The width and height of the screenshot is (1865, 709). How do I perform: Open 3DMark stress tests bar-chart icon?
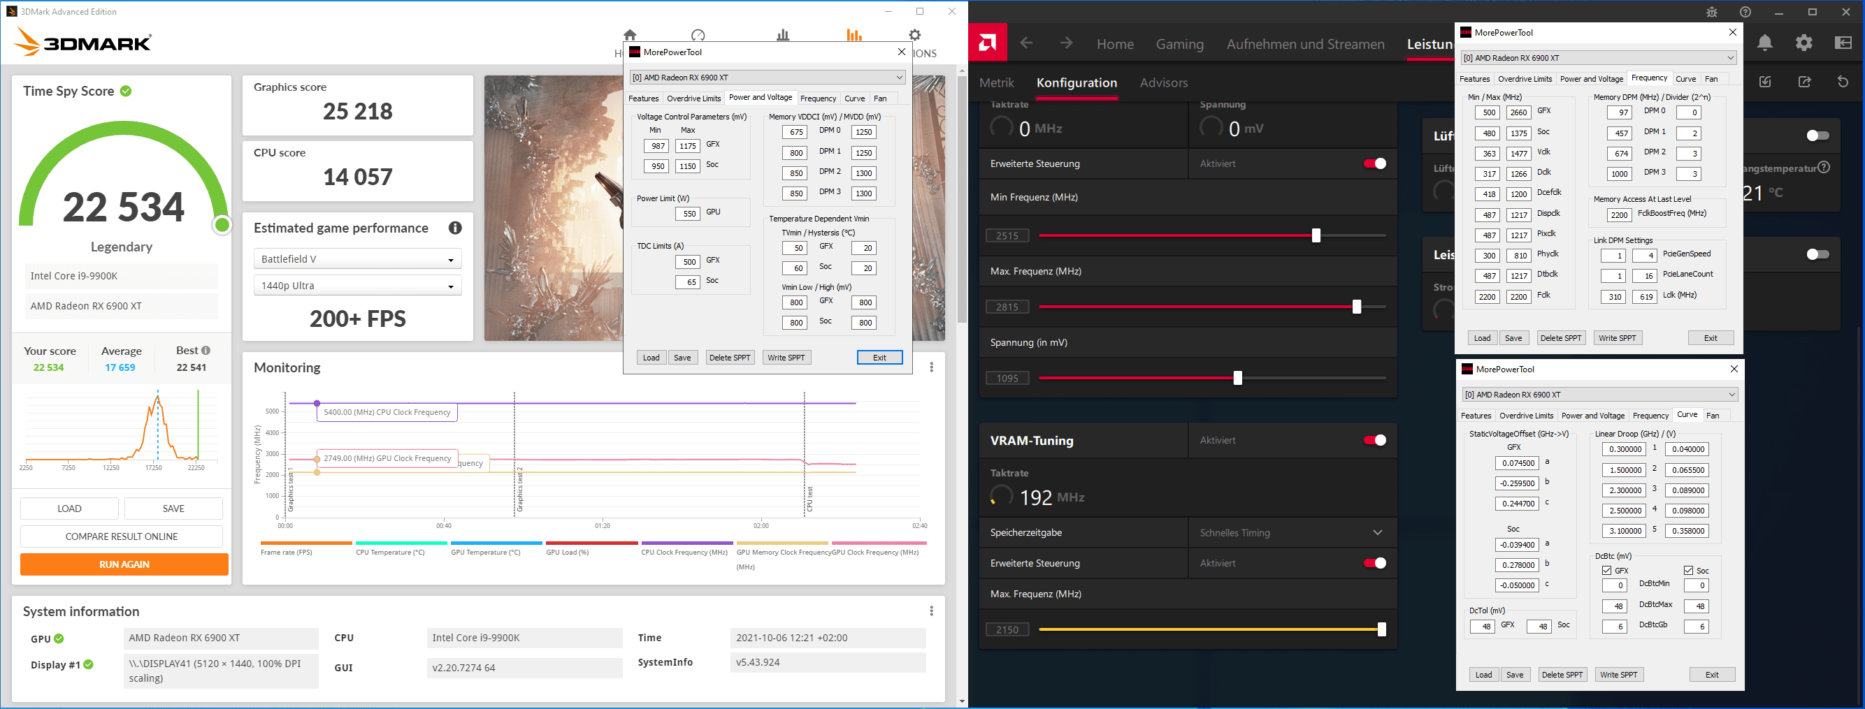(x=783, y=35)
